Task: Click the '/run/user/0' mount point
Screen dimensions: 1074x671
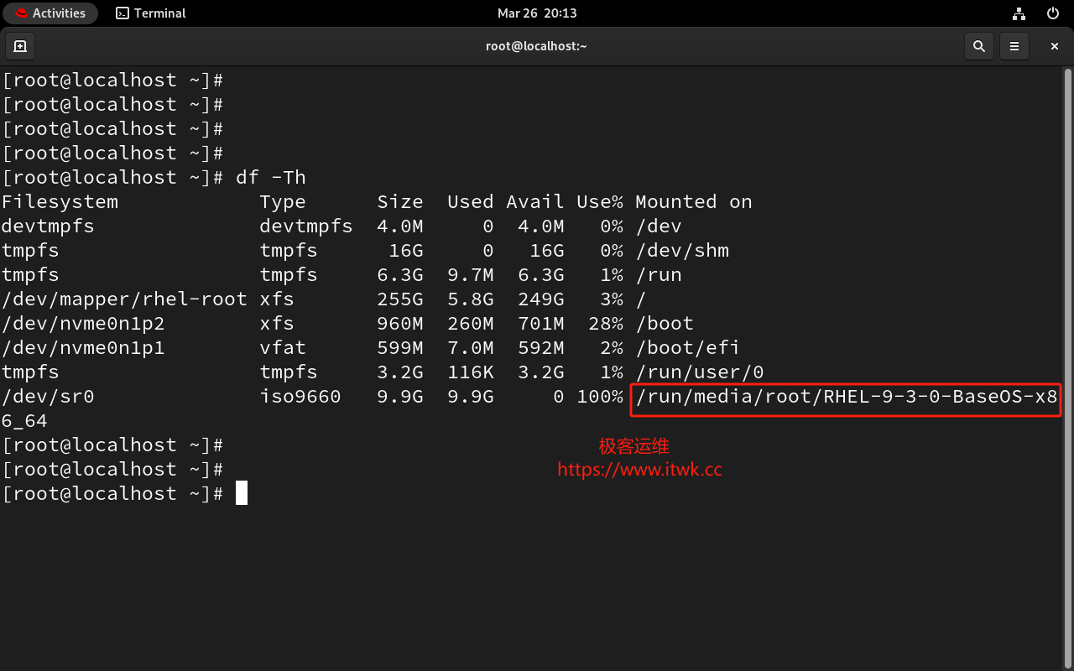Action: pyautogui.click(x=700, y=372)
